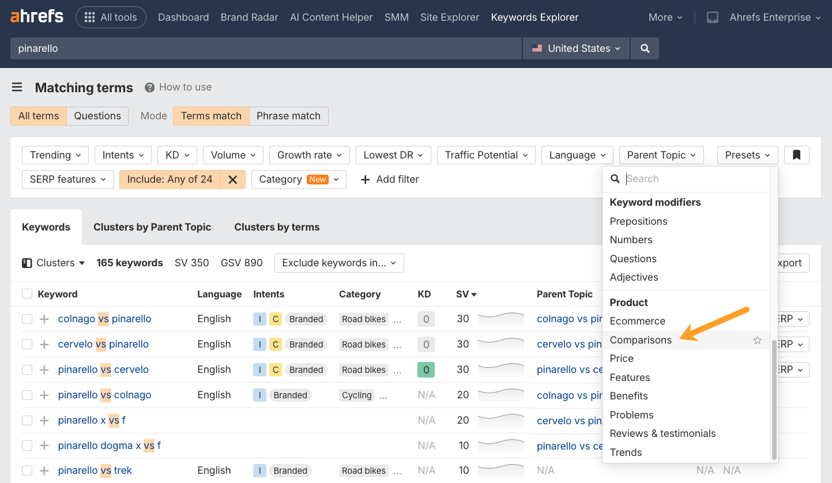This screenshot has height=483, width=832.
Task: Open the Clusters by Parent Topic tab
Action: [x=152, y=227]
